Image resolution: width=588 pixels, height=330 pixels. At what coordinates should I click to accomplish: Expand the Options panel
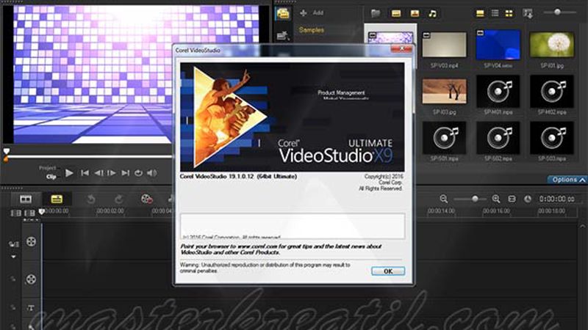567,180
